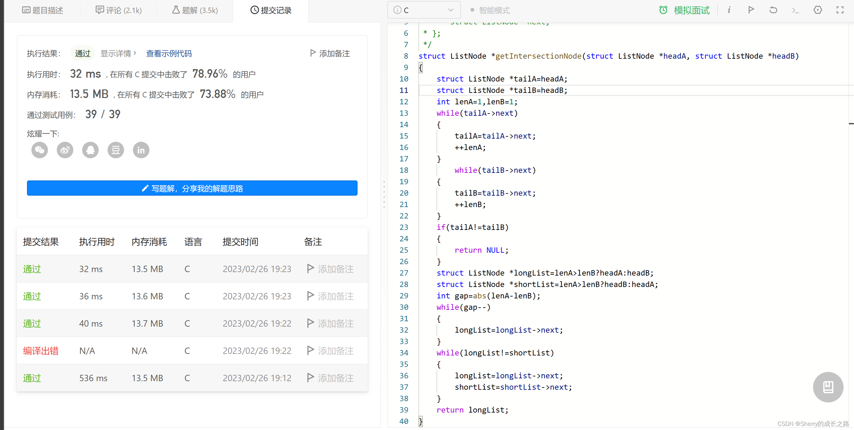
Task: Click 写题解 share solution button
Action: tap(192, 188)
